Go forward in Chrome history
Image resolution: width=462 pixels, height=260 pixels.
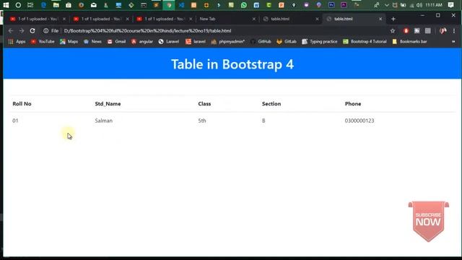[x=22, y=30]
